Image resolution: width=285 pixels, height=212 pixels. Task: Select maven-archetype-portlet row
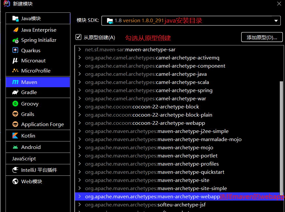pyautogui.click(x=177, y=156)
